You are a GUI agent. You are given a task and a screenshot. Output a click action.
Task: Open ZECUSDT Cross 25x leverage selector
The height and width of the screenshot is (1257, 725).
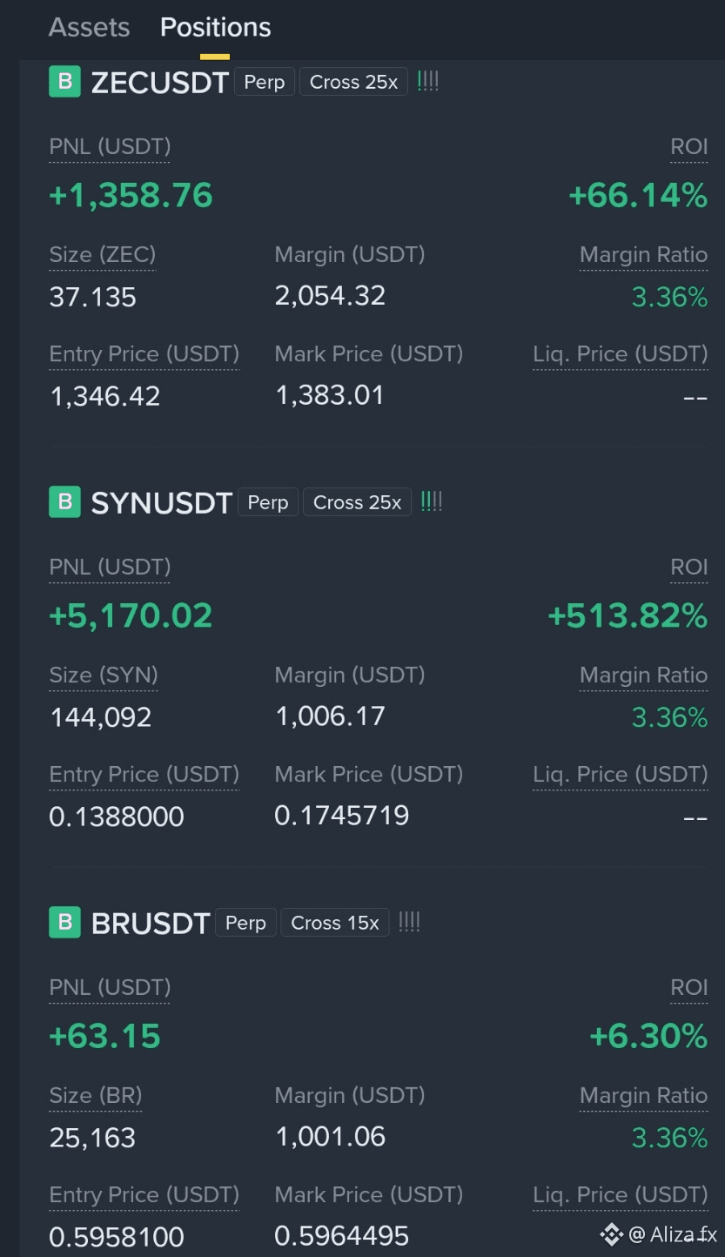[x=353, y=82]
